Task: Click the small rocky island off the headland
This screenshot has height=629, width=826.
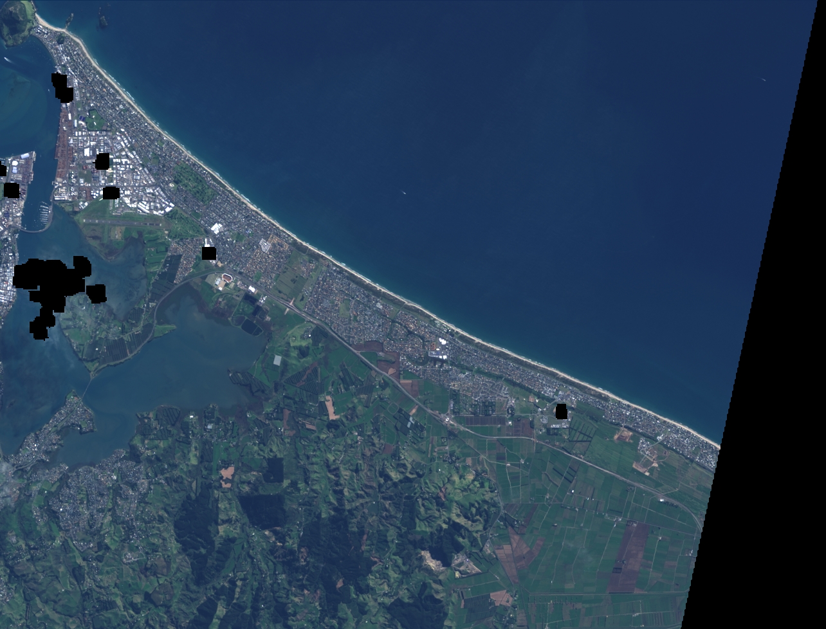Action: coord(102,21)
